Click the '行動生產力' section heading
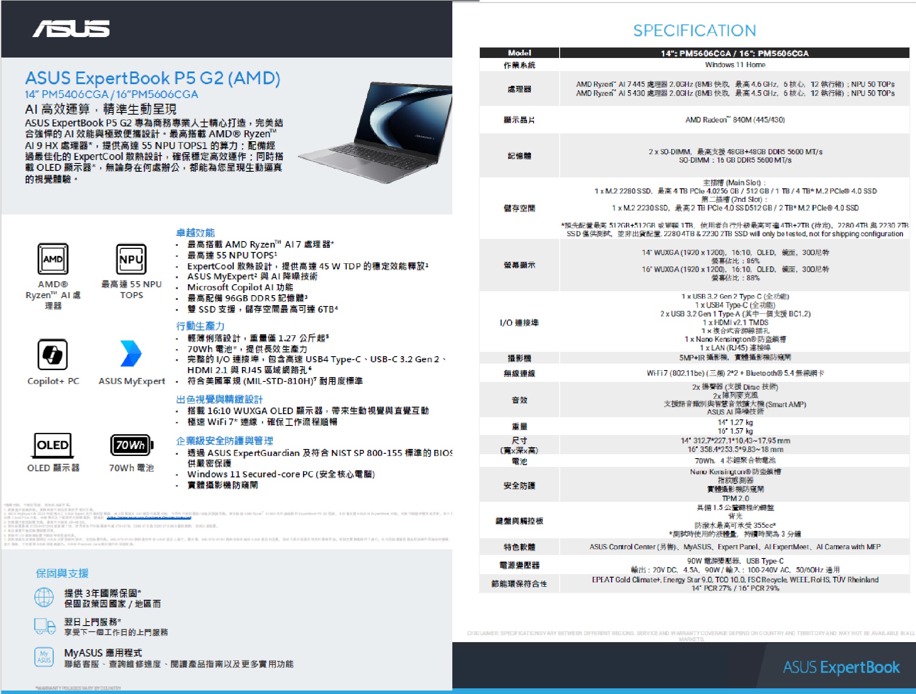 [200, 326]
